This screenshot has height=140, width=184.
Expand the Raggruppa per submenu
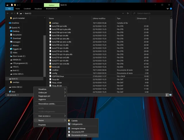click(65, 96)
